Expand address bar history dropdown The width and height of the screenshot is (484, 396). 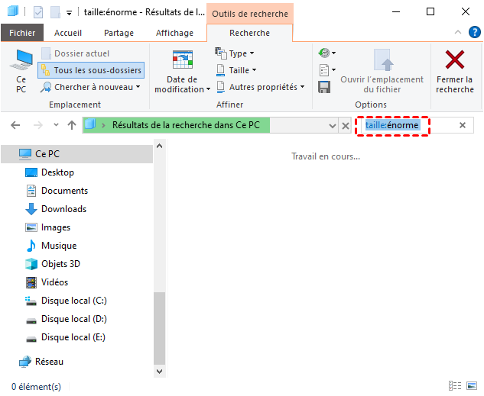pyautogui.click(x=332, y=126)
